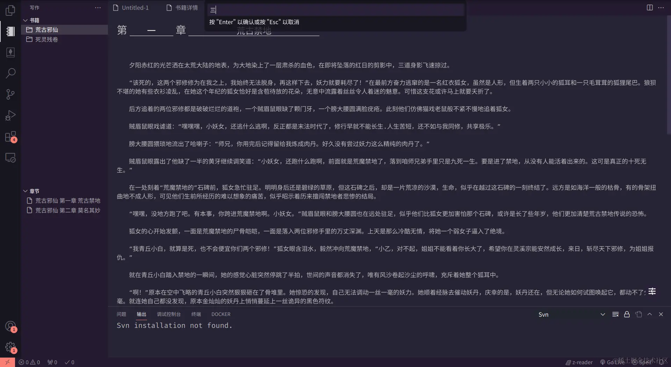Screen dimensions: 671x367
Task: Open the notifications bell in status bar
Action: click(x=662, y=362)
